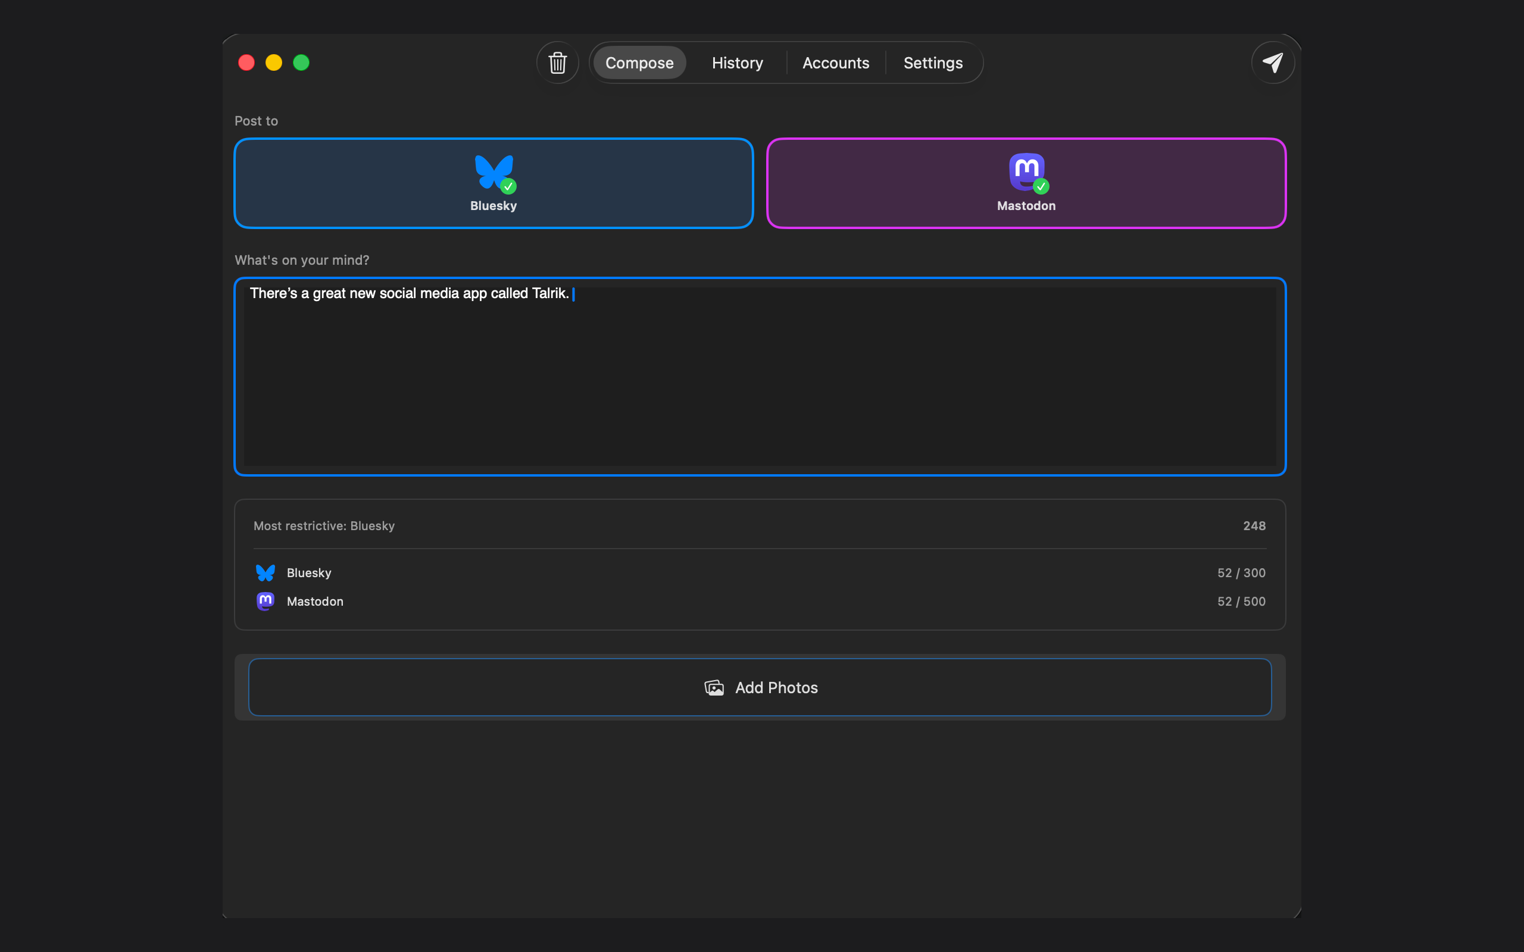Click the green checkmark badge on the Bluesky card
Screen dimensions: 1524x952
click(x=508, y=187)
